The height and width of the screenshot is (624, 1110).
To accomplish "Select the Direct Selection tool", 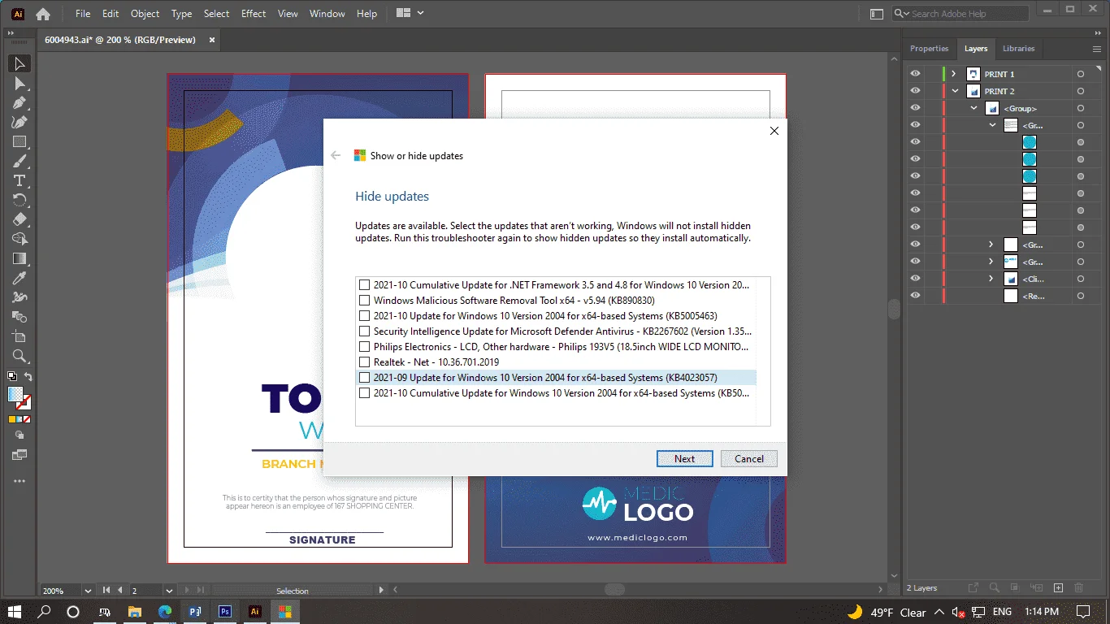I will pos(20,84).
